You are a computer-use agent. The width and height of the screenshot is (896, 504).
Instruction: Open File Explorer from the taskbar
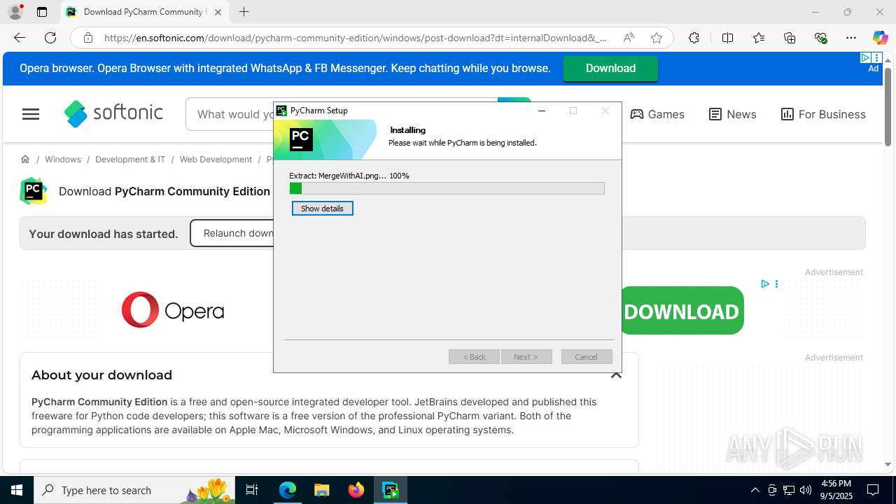coord(322,490)
